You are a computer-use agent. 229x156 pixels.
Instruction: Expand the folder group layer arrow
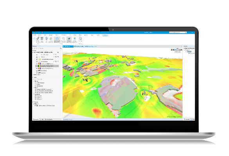tap(34, 59)
